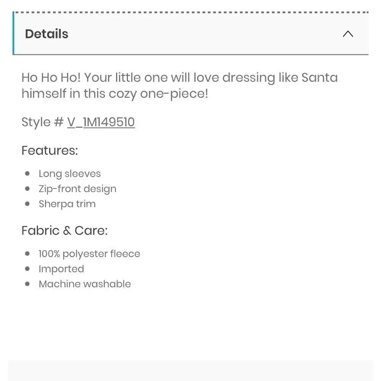381x381 pixels.
Task: Open the style number V_1M149510 link
Action: coord(101,122)
